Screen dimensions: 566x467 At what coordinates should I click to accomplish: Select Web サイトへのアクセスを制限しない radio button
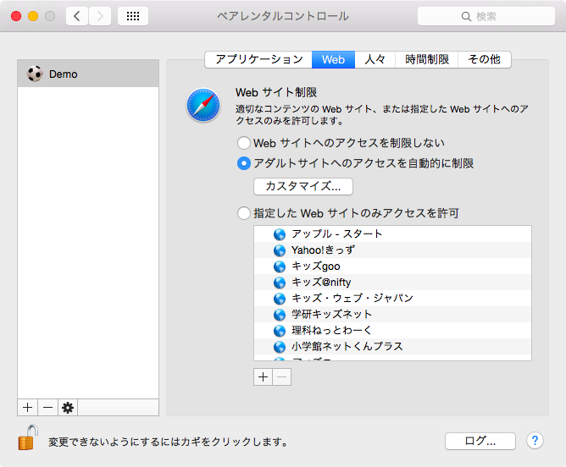(x=244, y=143)
